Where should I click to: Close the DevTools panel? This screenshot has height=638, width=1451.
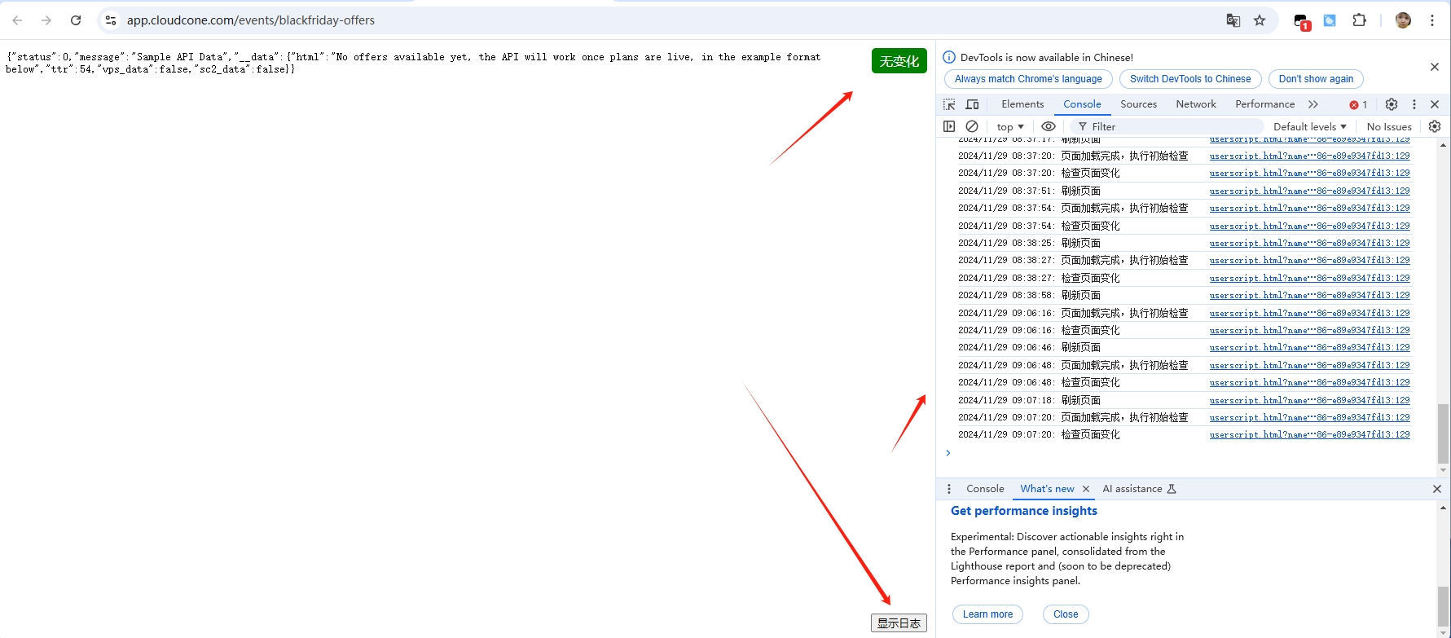(1435, 104)
